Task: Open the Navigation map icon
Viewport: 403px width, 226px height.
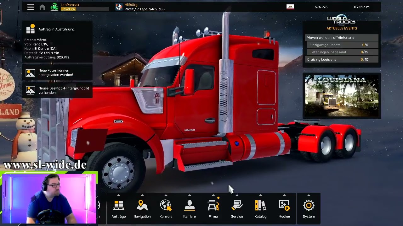Action: [x=142, y=206]
